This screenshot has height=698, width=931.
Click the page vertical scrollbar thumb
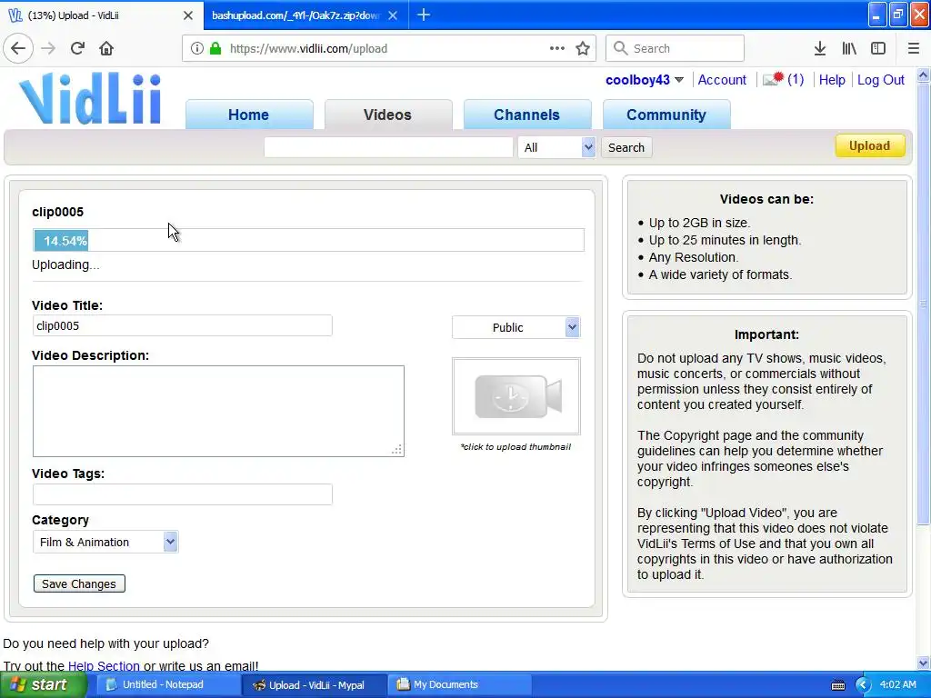(x=923, y=304)
